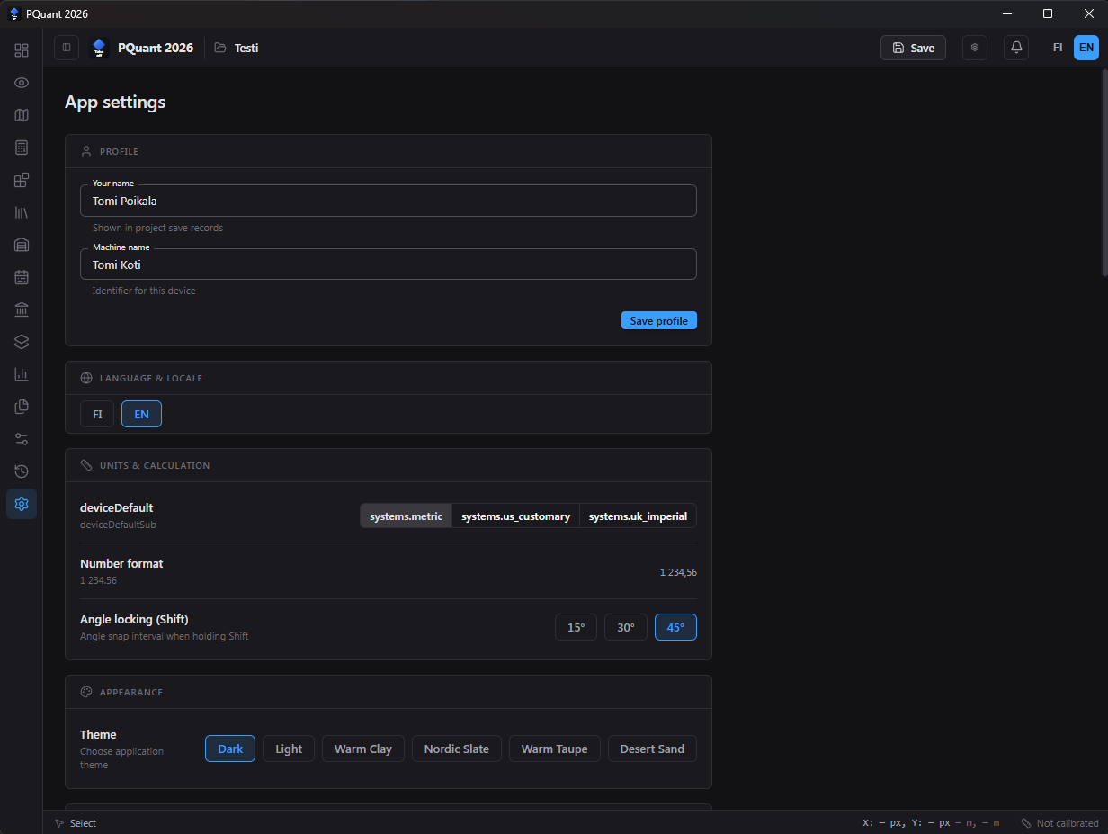Image resolution: width=1108 pixels, height=834 pixels.
Task: Click into the Your name field
Action: point(389,201)
